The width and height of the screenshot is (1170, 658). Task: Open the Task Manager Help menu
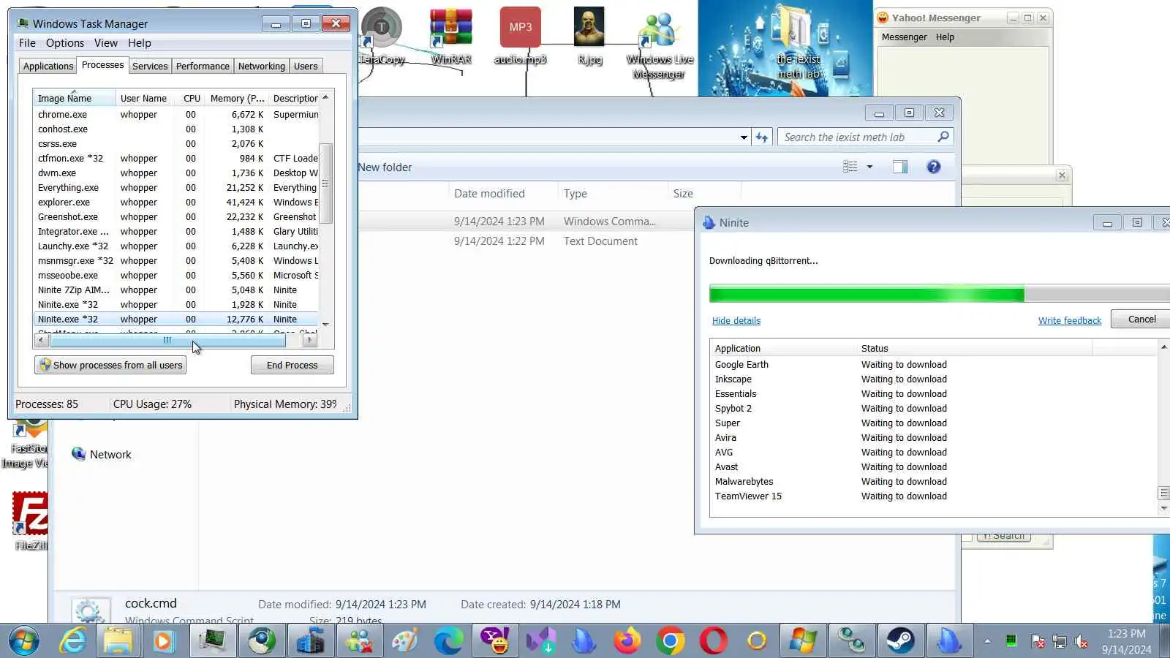tap(140, 43)
